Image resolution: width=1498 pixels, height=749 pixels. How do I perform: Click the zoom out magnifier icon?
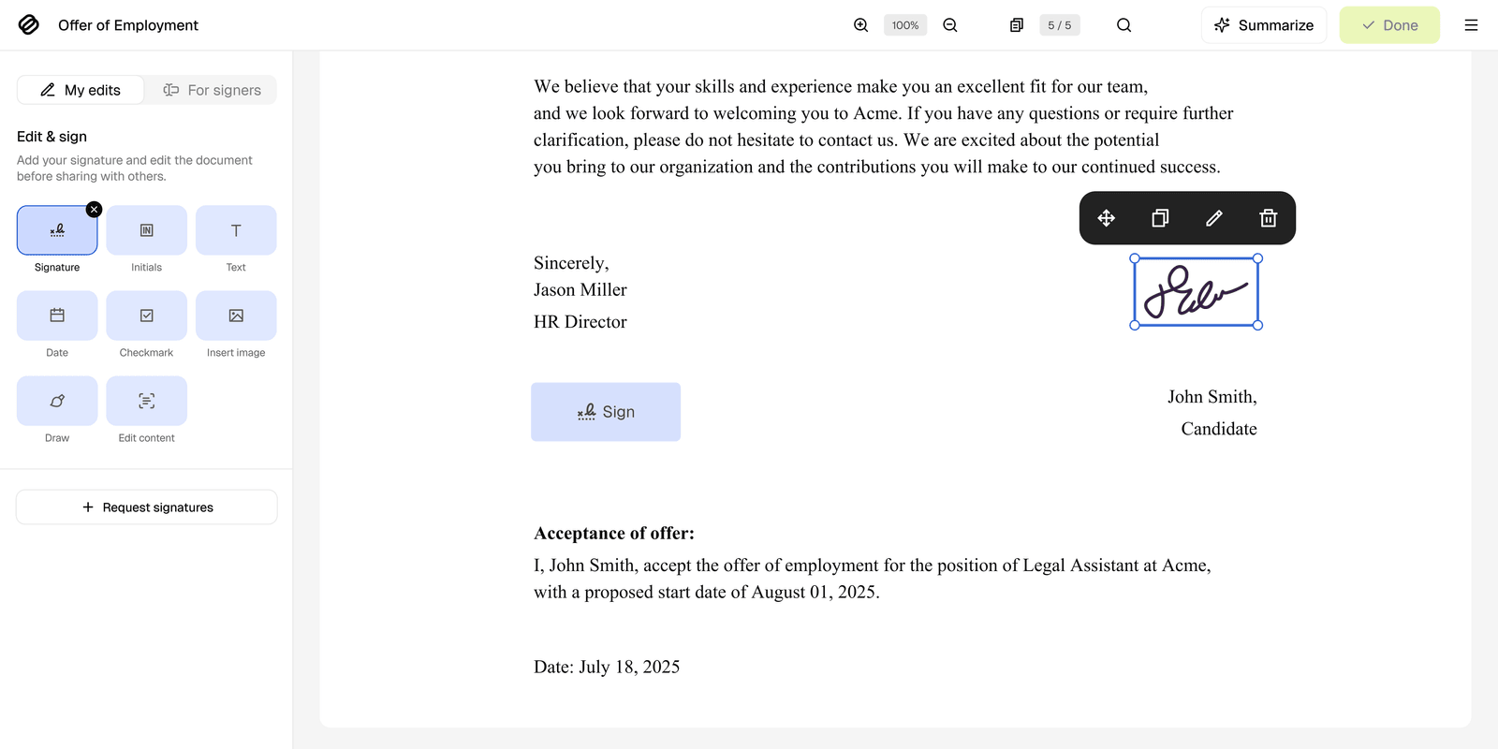click(950, 25)
